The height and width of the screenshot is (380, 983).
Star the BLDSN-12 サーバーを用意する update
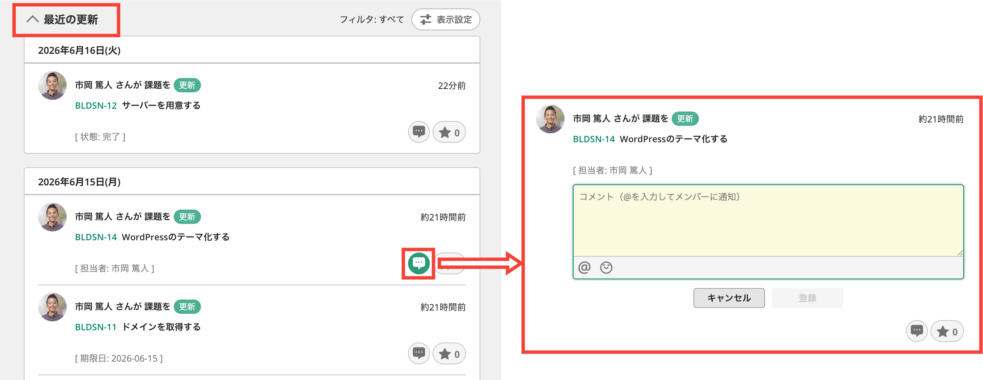pos(449,132)
